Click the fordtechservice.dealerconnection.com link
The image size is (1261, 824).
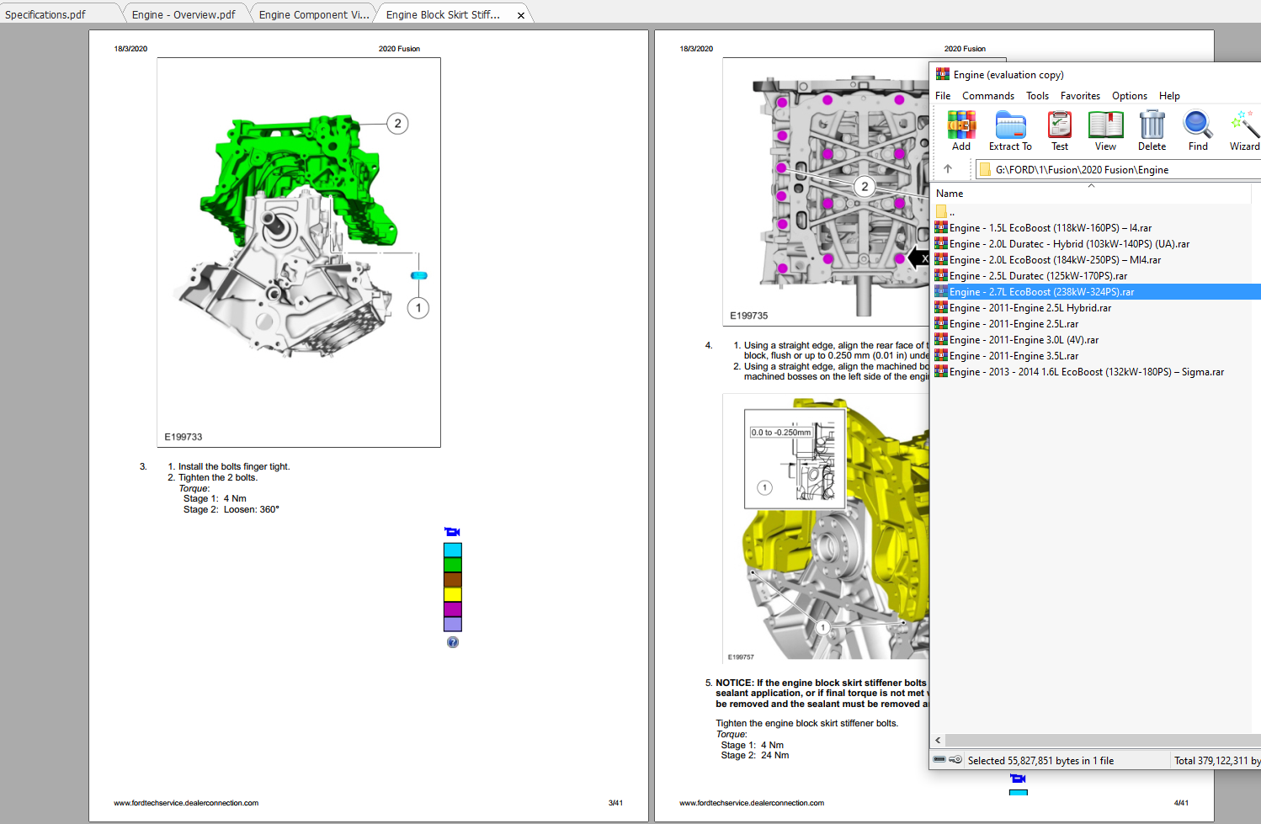(184, 803)
